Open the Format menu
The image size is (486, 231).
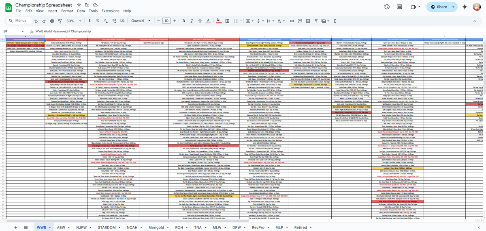tap(67, 11)
